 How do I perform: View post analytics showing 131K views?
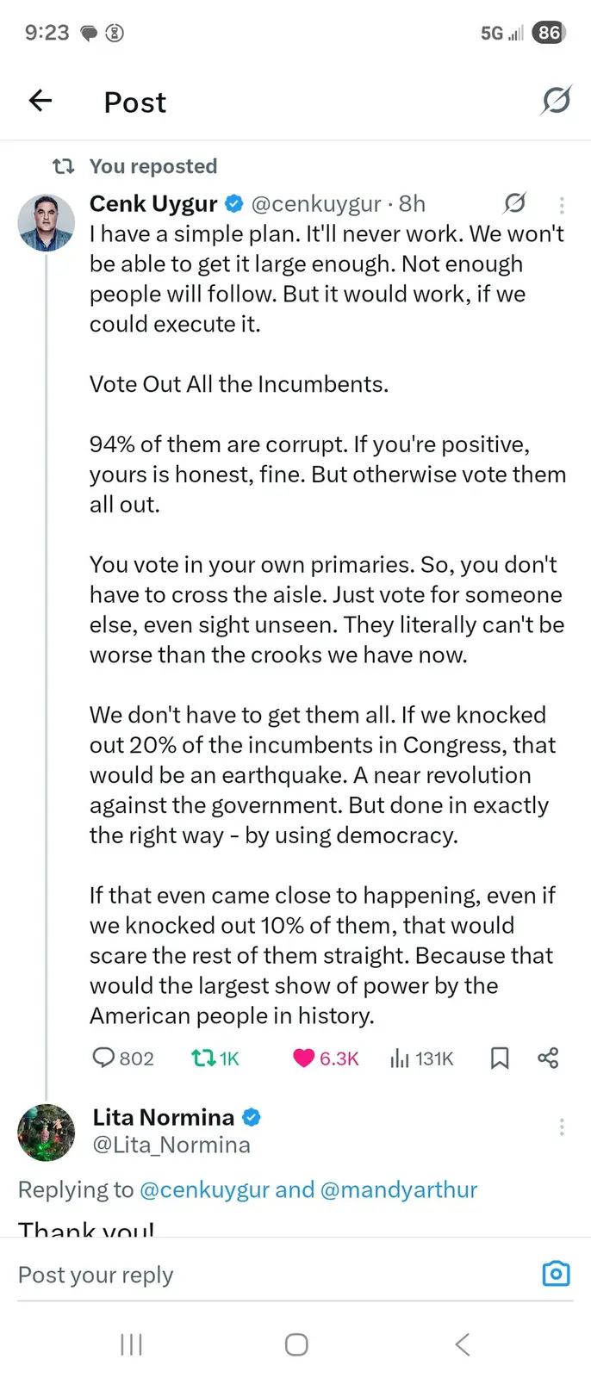point(400,1058)
